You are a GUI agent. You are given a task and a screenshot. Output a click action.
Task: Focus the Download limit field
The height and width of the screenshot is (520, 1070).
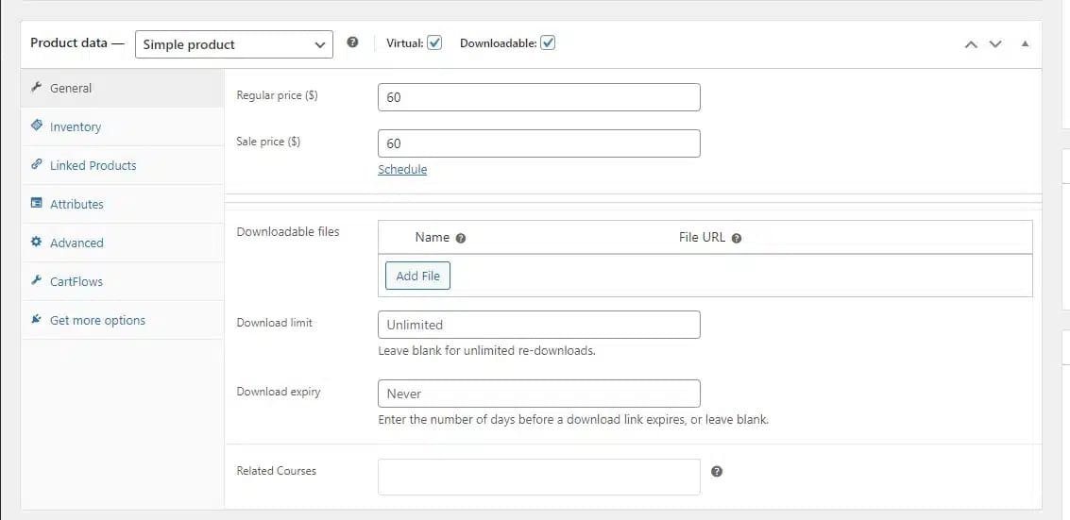point(539,325)
